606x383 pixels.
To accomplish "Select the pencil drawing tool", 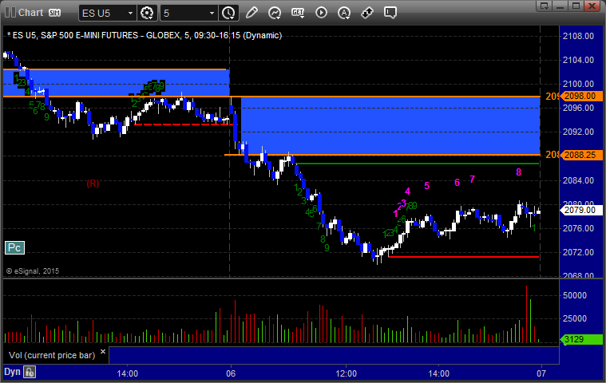I will [252, 13].
